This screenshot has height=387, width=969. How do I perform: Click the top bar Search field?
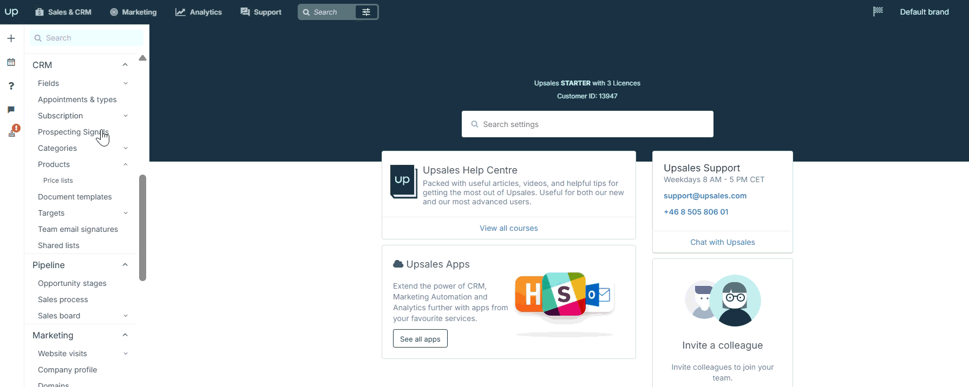point(327,12)
